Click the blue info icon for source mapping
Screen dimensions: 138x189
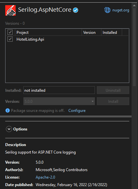7,110
